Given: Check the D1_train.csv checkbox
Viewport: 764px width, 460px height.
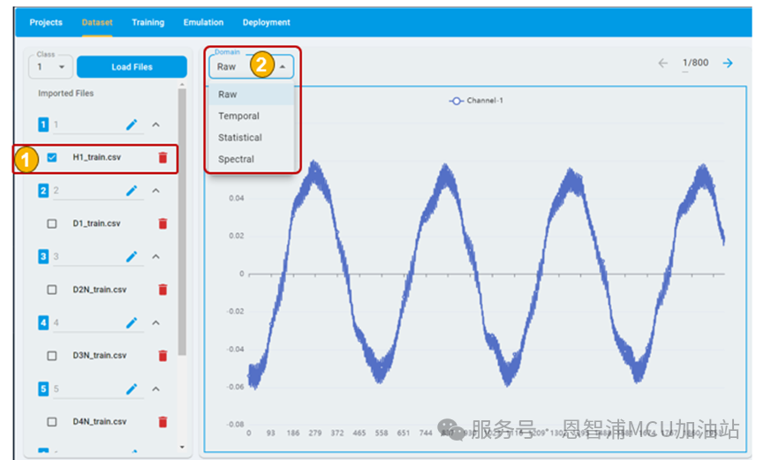Looking at the screenshot, I should point(51,223).
